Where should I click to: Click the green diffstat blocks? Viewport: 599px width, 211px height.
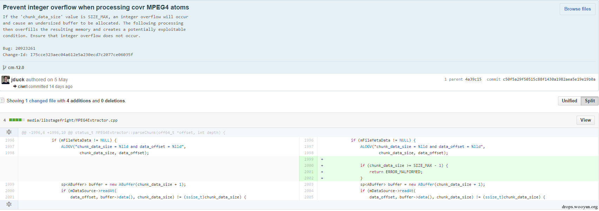tap(17, 120)
